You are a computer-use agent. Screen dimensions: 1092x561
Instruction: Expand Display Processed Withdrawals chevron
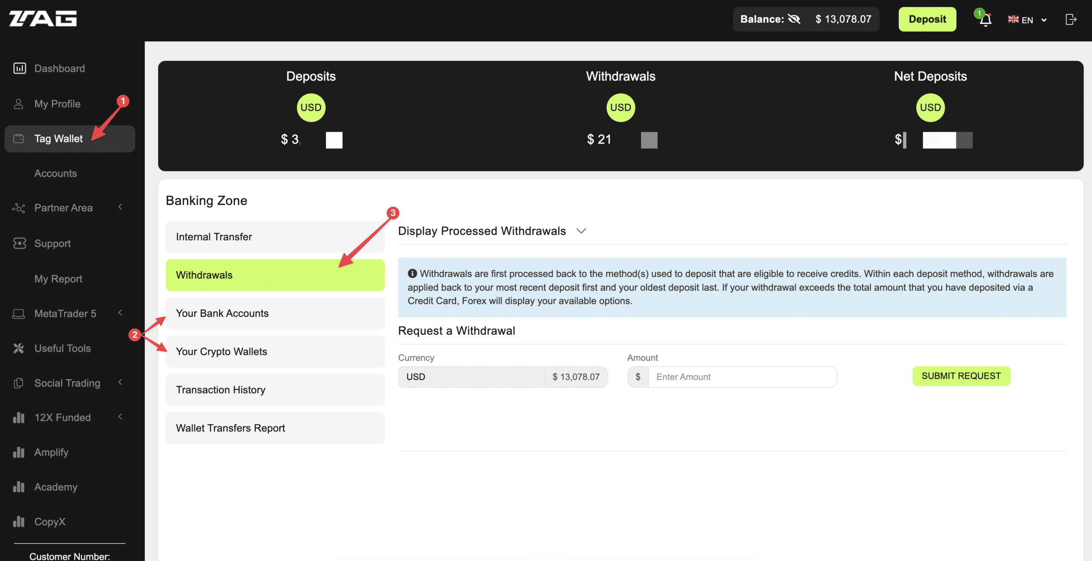coord(581,231)
